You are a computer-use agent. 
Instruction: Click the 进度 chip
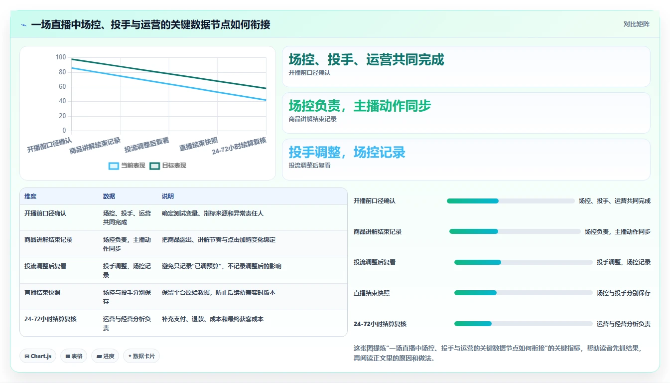pos(105,356)
